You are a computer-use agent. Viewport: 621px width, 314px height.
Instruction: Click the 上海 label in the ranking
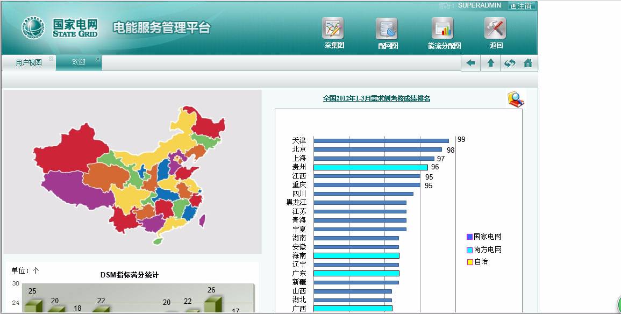coord(299,159)
